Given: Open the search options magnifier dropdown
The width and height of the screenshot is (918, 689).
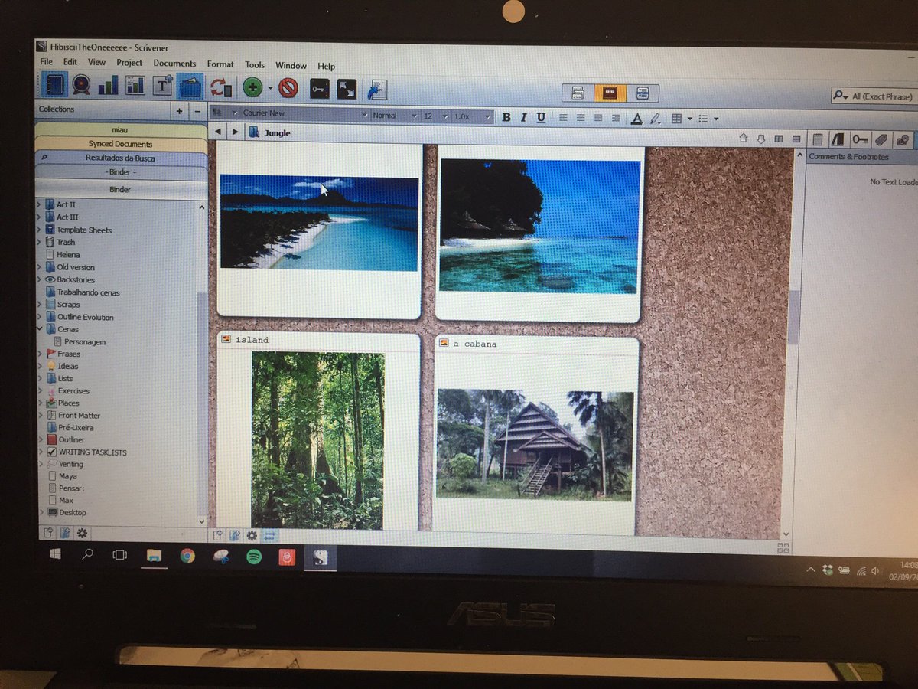Looking at the screenshot, I should tap(841, 96).
